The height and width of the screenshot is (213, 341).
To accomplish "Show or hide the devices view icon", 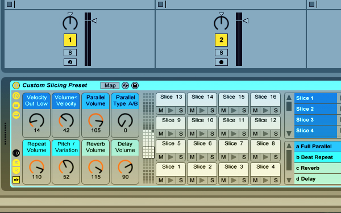I will click(x=16, y=115).
